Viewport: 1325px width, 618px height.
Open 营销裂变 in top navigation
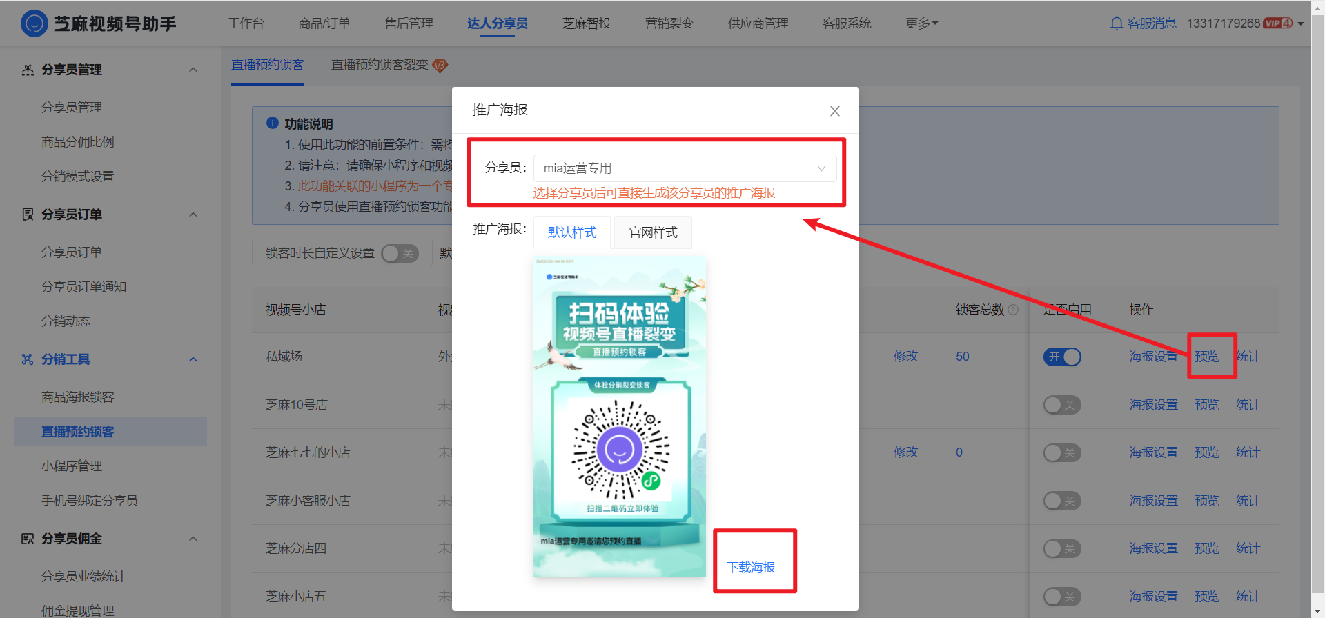669,23
